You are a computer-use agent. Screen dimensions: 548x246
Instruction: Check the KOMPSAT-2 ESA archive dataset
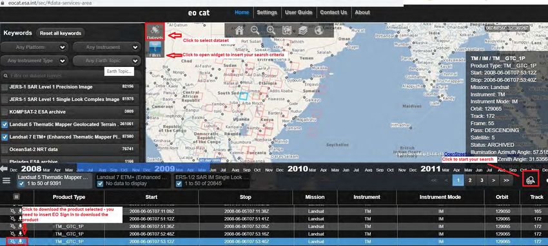(5, 112)
